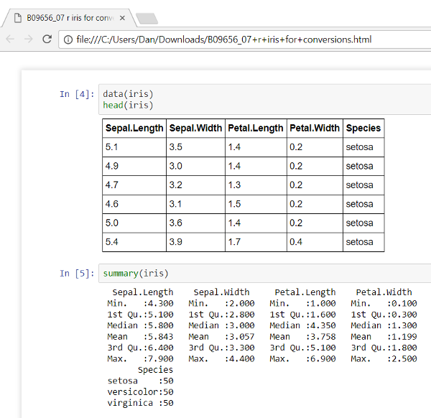
Task: Click the 3rd Qu.:3.300 summary value
Action: pos(221,348)
